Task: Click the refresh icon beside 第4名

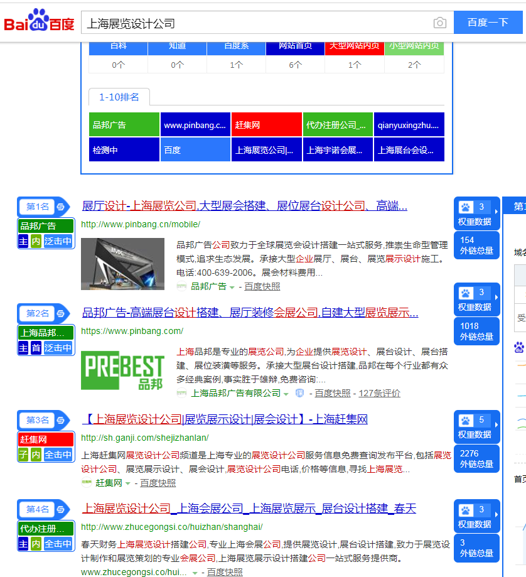Action: 61,509
